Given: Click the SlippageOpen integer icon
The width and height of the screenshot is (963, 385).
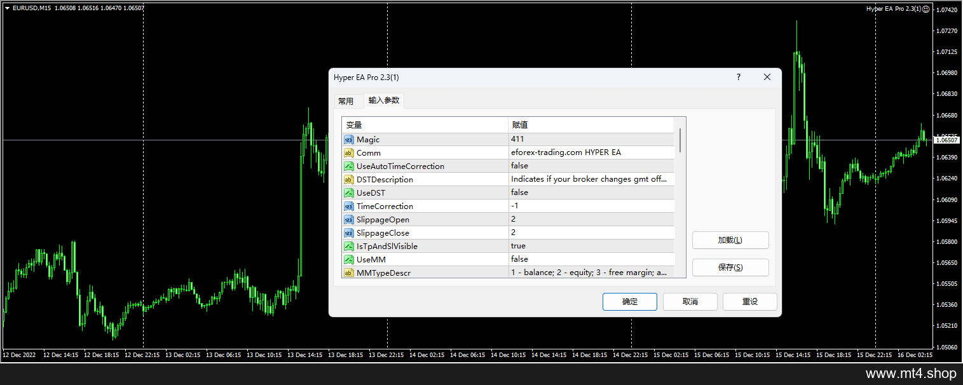Looking at the screenshot, I should [348, 219].
